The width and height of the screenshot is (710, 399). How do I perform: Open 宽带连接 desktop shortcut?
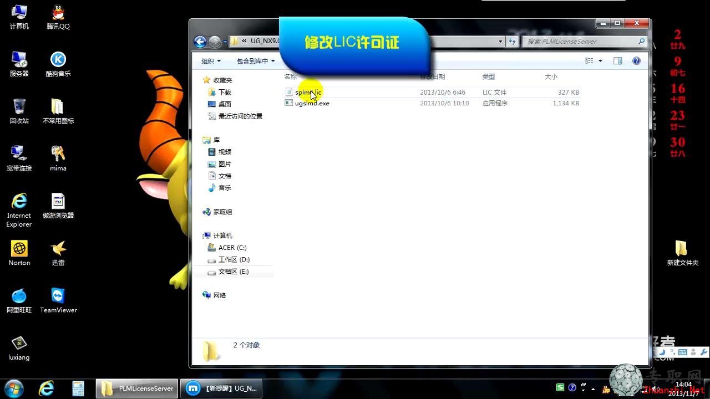(x=19, y=158)
